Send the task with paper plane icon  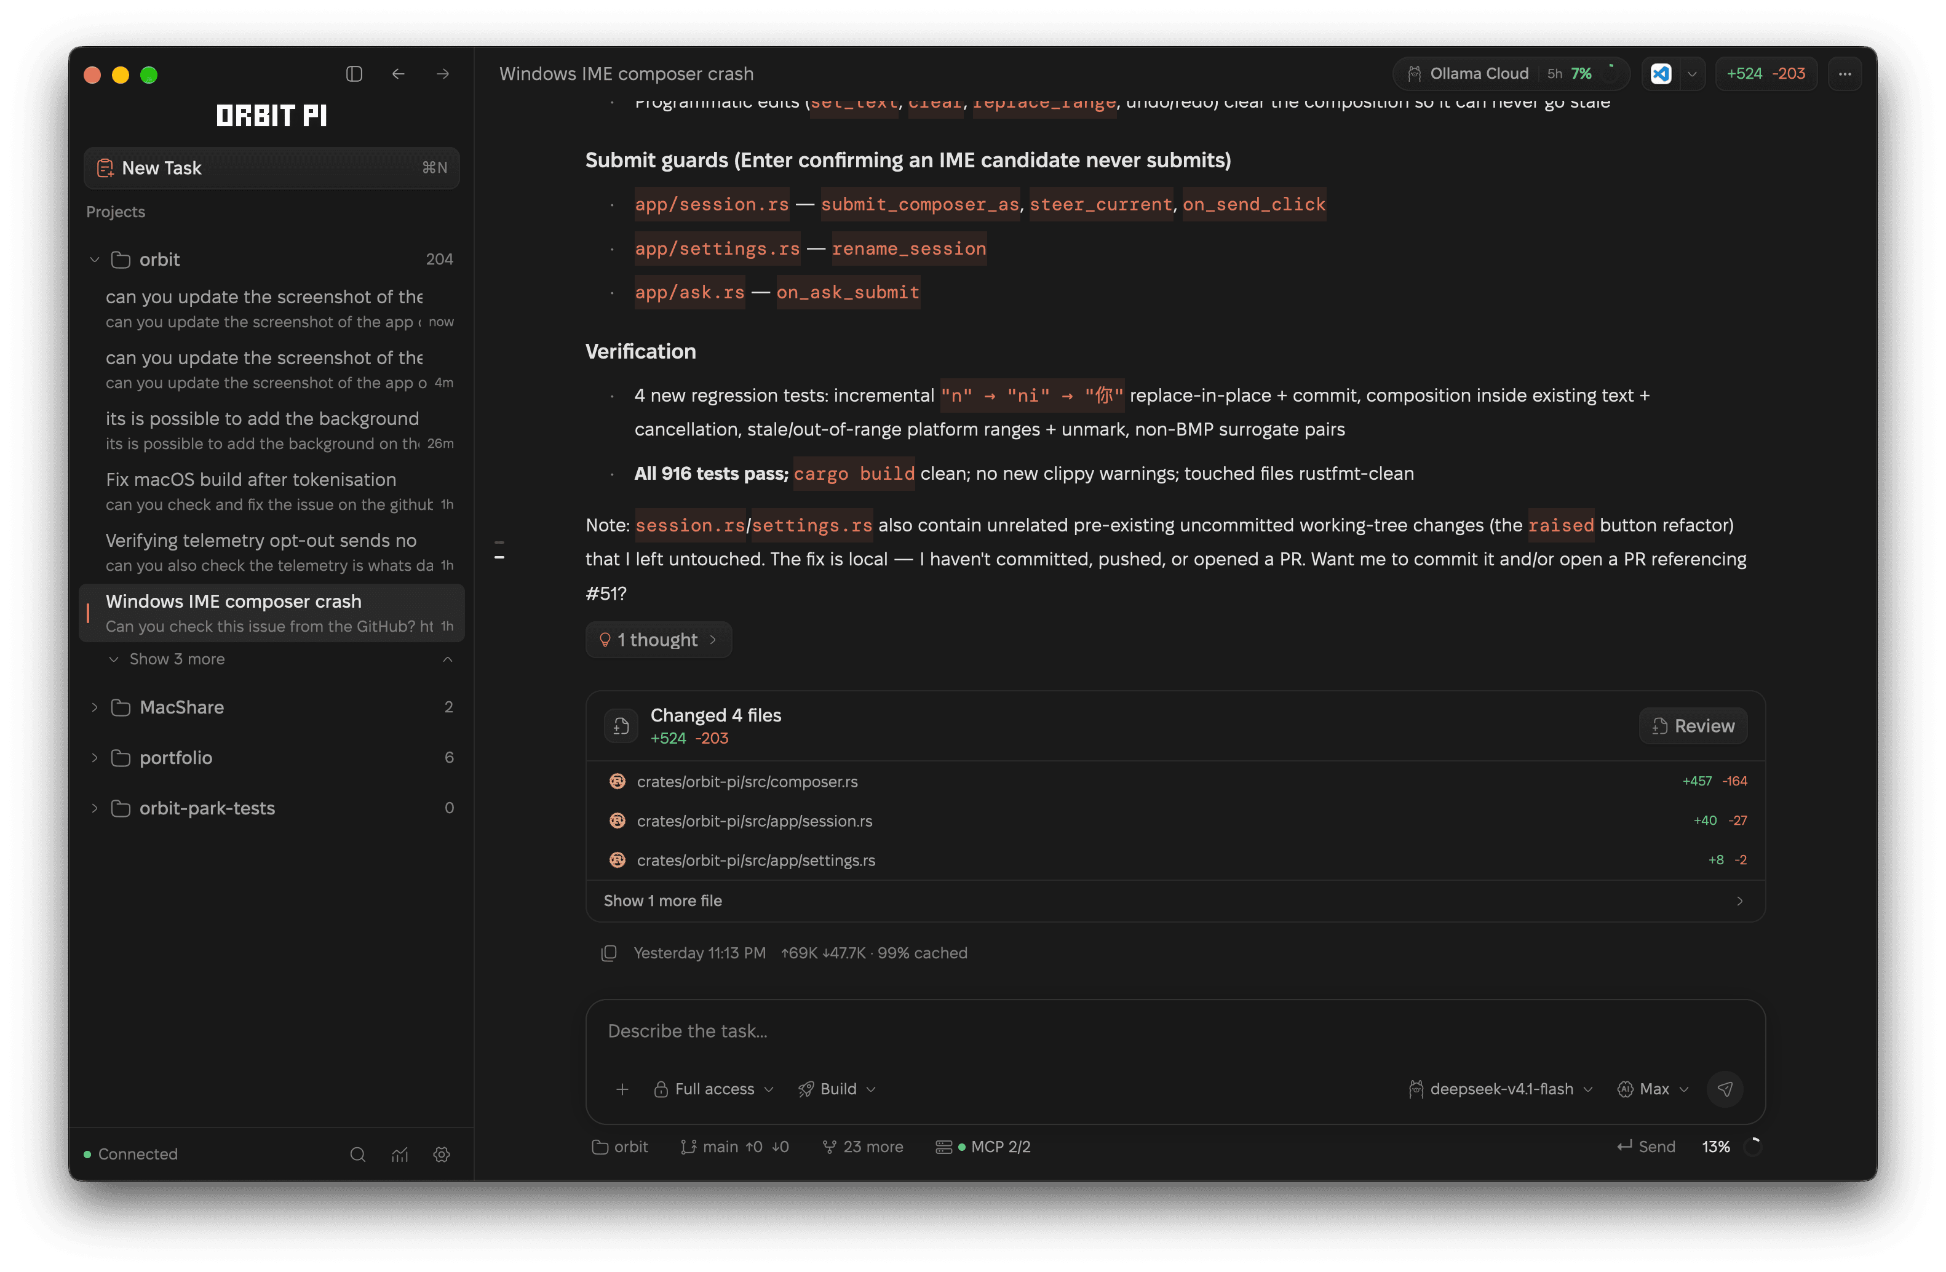1725,1088
